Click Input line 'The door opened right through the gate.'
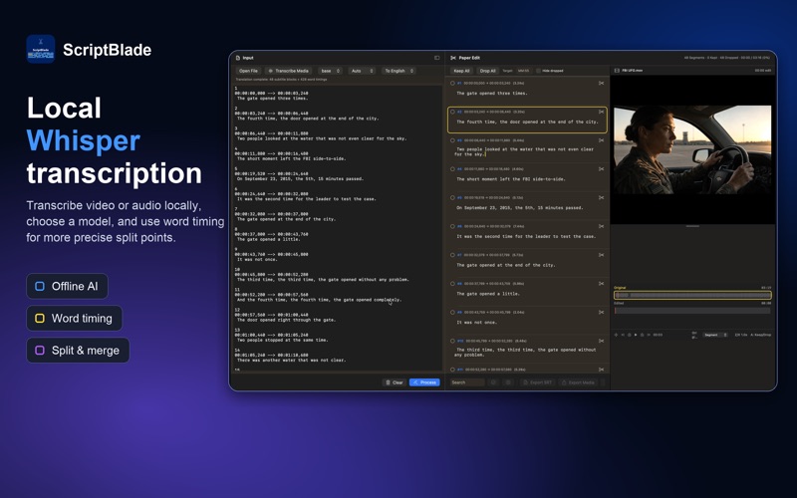Image resolution: width=797 pixels, height=498 pixels. click(286, 320)
